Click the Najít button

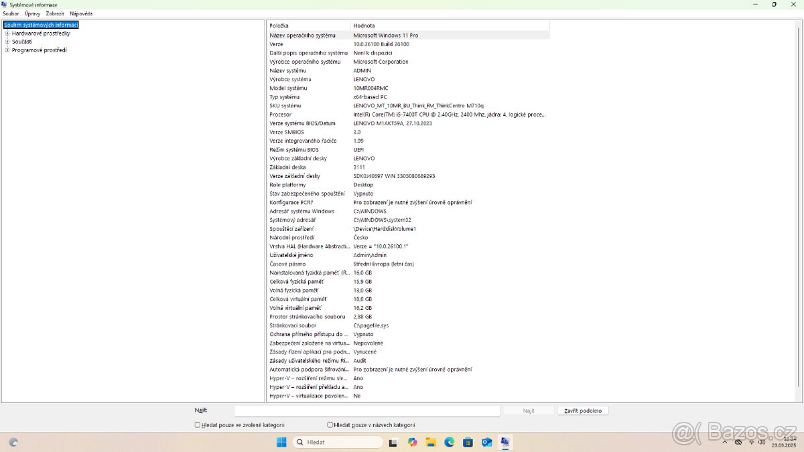[x=528, y=410]
